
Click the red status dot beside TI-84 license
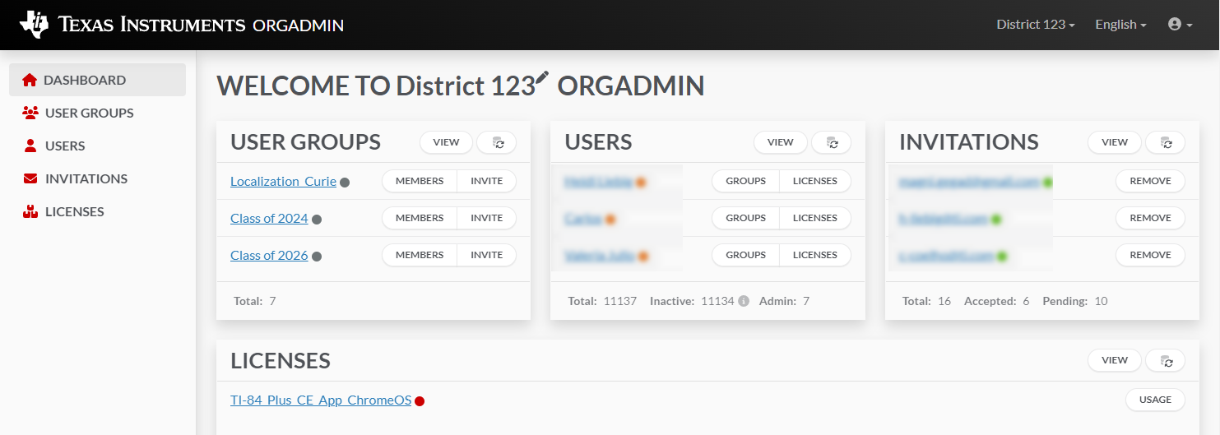[420, 401]
